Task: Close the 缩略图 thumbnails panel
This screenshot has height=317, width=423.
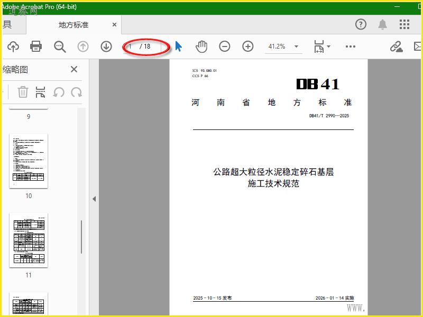Action: tap(74, 69)
